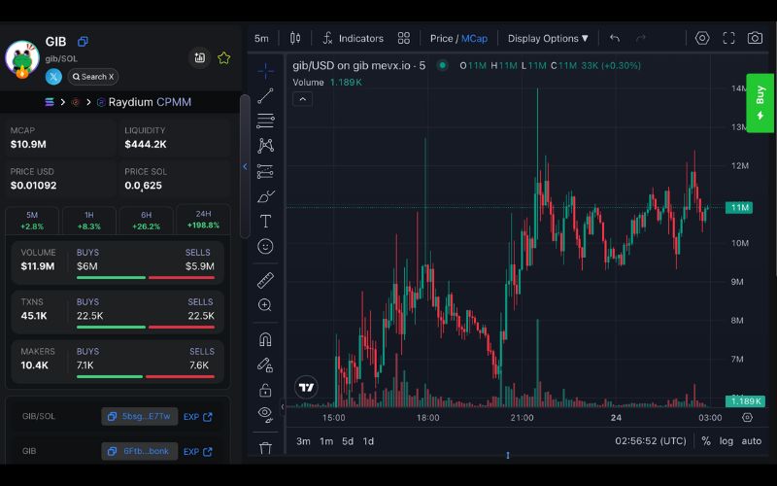Open the 5m timeframe selector

coord(261,38)
